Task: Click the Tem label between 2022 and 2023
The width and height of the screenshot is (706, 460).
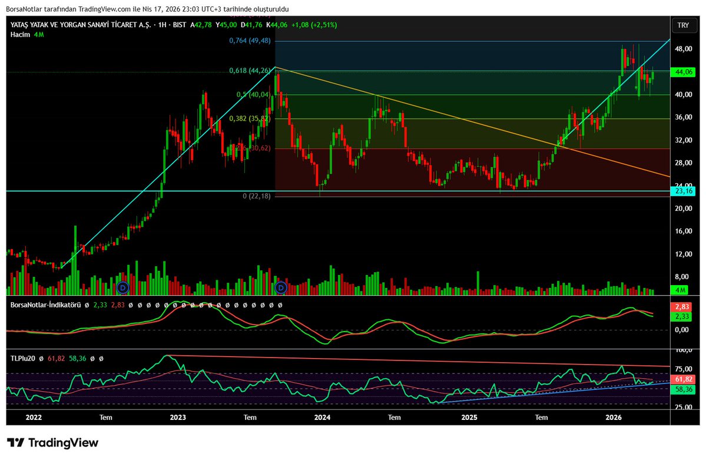Action: pos(106,417)
